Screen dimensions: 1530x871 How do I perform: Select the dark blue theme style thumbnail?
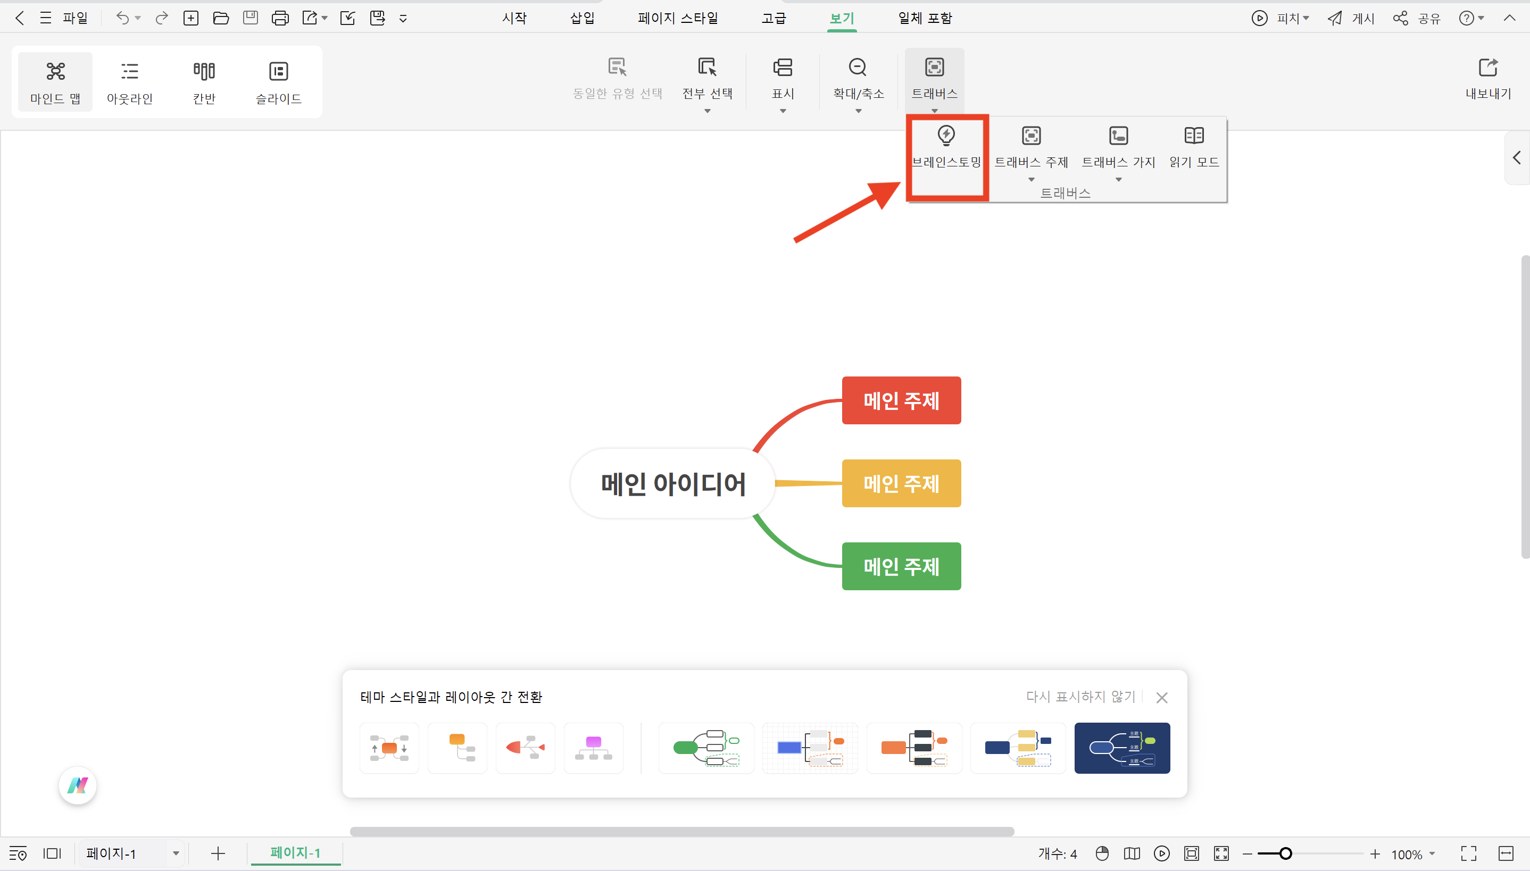(1121, 748)
